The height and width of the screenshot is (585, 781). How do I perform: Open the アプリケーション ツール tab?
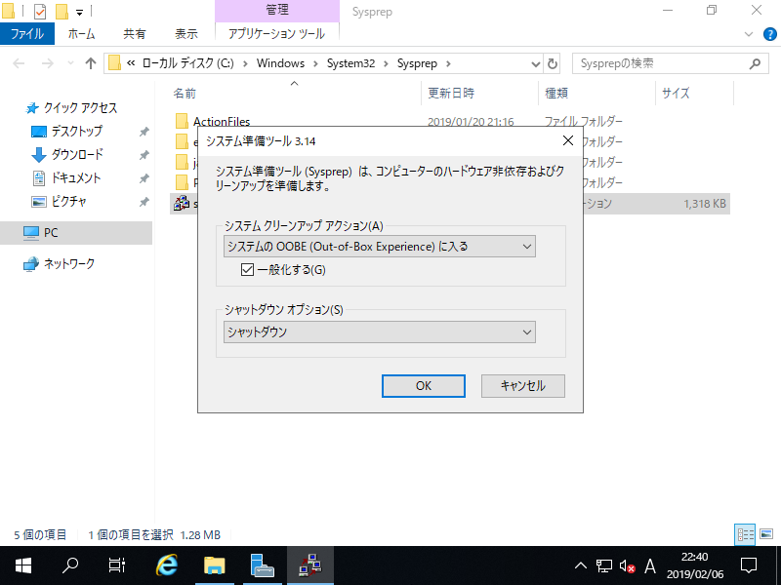tap(277, 34)
